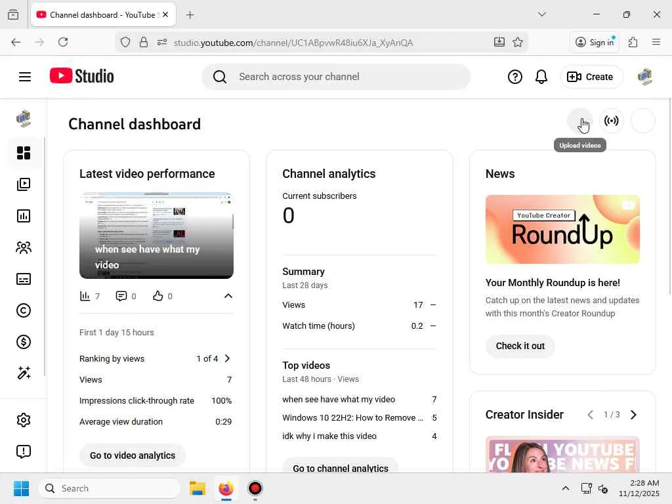Open the Analytics sidebar icon
This screenshot has width=672, height=504.
[x=24, y=216]
